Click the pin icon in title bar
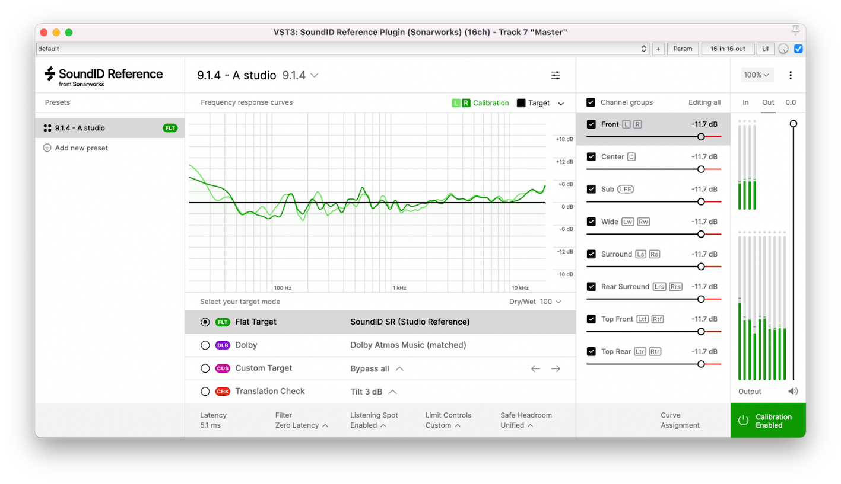Image resolution: width=841 pixels, height=484 pixels. [x=795, y=31]
